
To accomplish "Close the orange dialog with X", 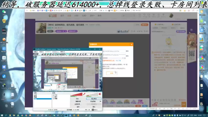I will pos(131,44).
